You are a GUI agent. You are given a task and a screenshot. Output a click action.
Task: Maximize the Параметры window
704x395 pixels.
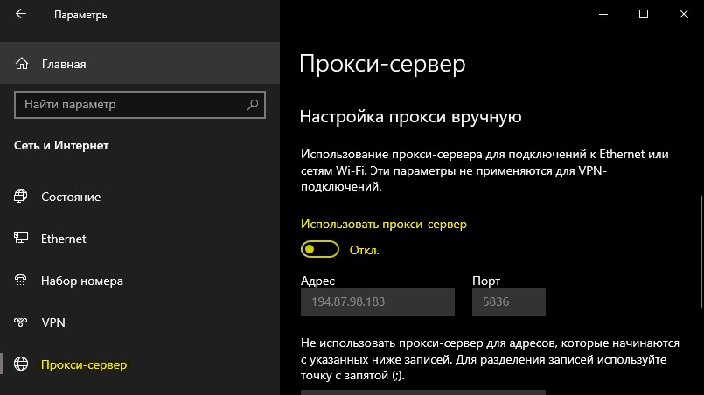644,14
